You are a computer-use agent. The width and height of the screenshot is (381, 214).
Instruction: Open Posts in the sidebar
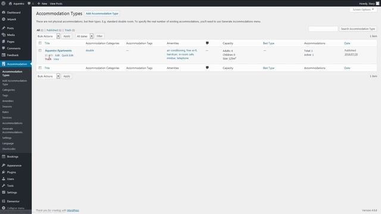pos(10,28)
